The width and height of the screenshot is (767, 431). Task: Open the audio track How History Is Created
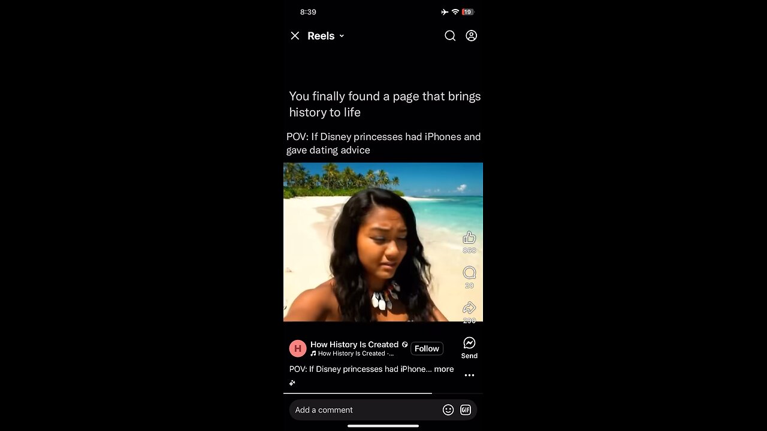point(352,354)
